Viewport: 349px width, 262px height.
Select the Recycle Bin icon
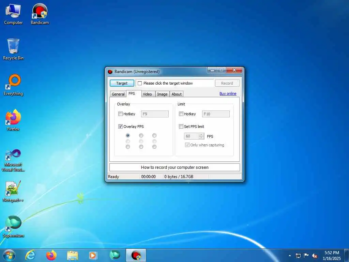click(13, 49)
